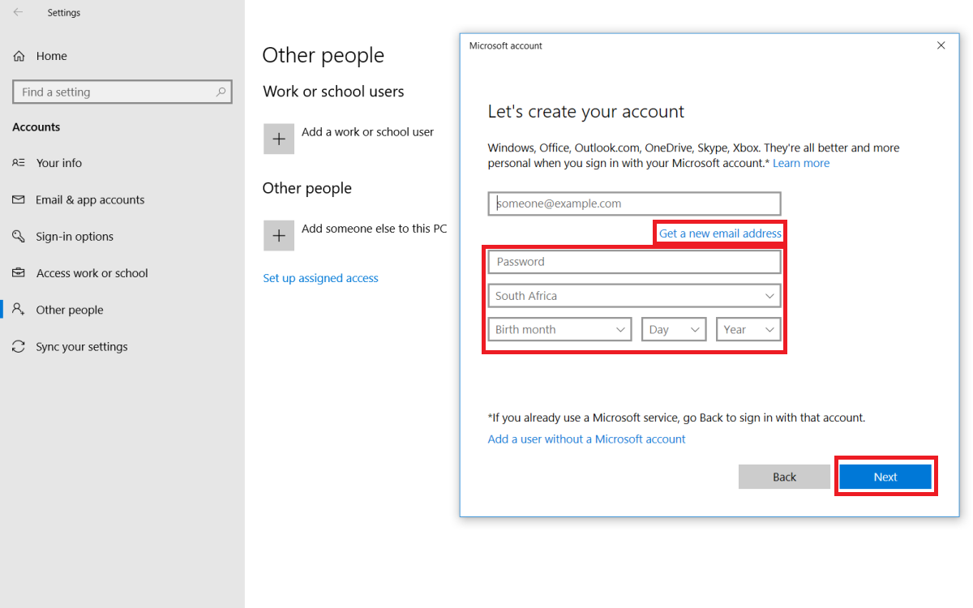Click plus icon to add work or school user

[279, 139]
